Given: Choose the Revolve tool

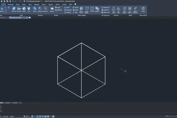Looking at the screenshot, I should click(19, 9).
